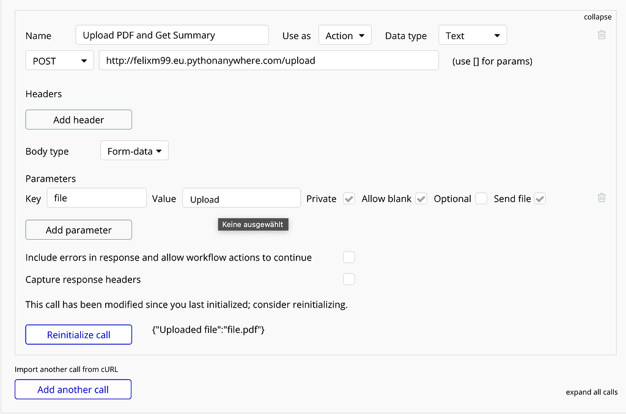
Task: Disable the Allow blank checkbox
Action: click(x=421, y=198)
